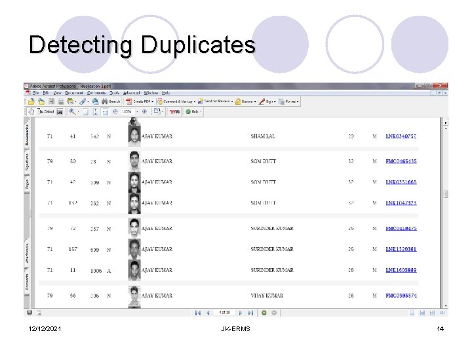Click the Snapshot camera tool

[x=60, y=112]
